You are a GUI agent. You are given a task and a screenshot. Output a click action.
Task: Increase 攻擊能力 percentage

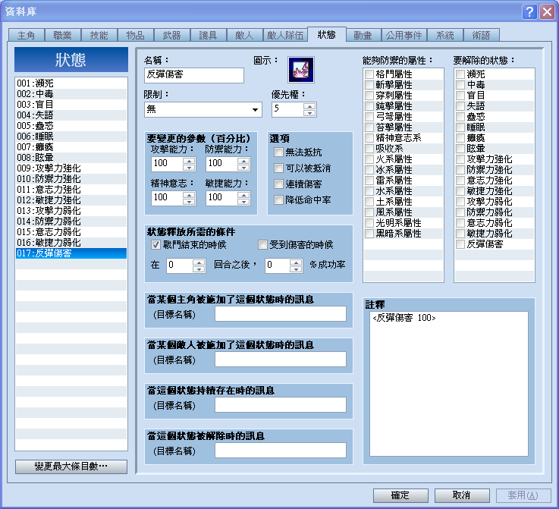(189, 161)
